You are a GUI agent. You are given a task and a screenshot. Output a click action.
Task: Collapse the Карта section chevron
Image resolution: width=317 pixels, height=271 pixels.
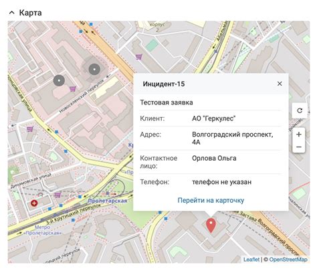(12, 13)
